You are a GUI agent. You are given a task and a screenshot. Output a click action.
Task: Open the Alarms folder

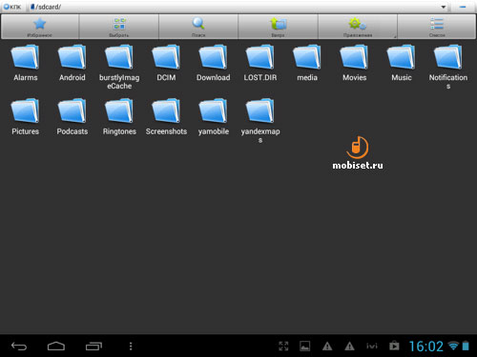coord(25,63)
